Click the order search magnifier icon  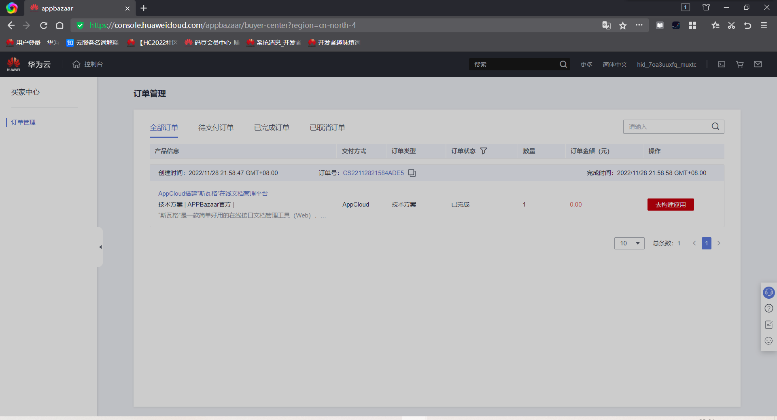[x=715, y=127]
